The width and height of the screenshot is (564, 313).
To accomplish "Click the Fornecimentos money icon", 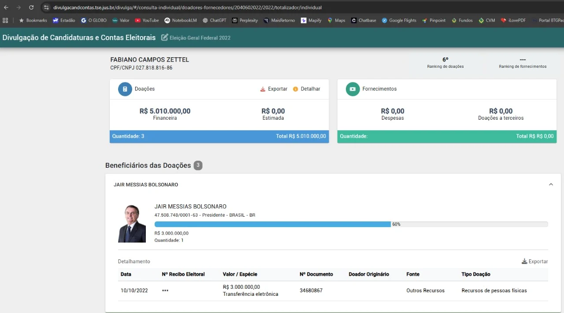I will (x=352, y=89).
